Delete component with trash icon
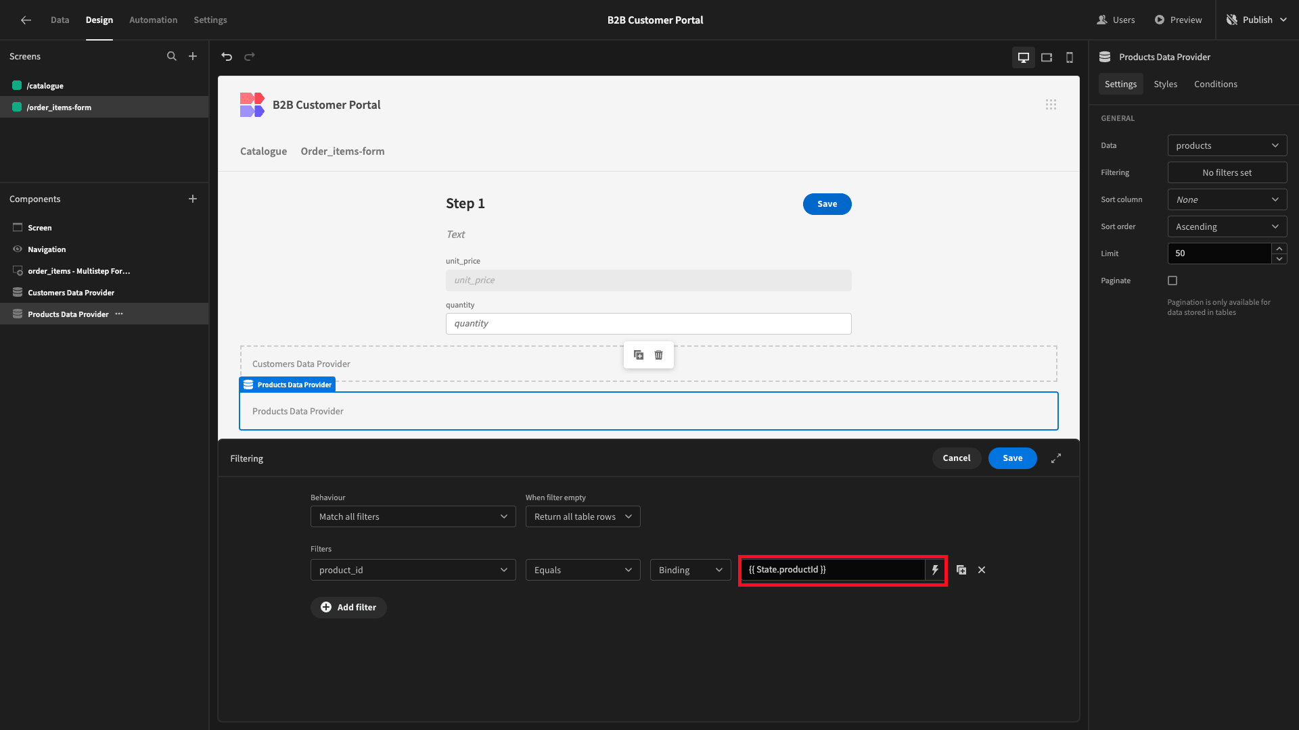Screen dimensions: 1299x730 [658, 355]
